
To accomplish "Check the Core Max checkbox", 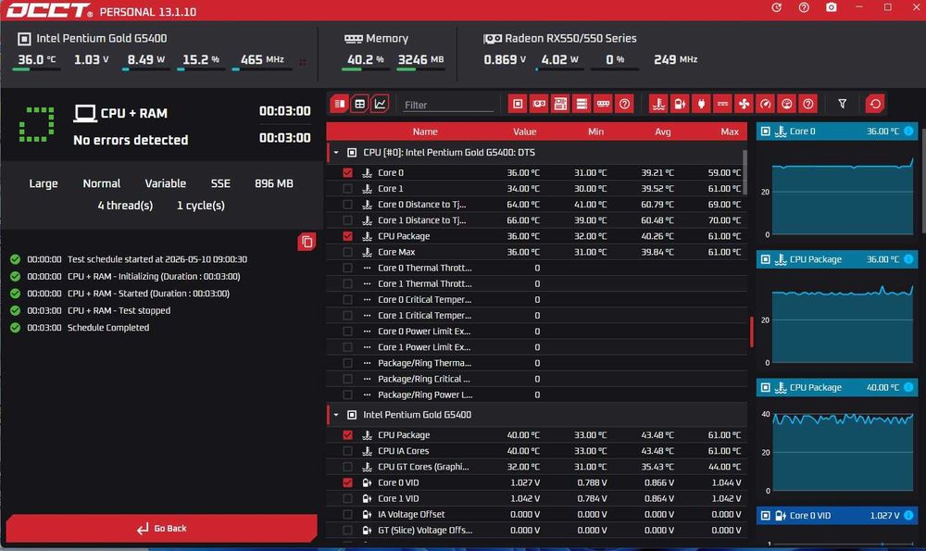I will tap(347, 252).
